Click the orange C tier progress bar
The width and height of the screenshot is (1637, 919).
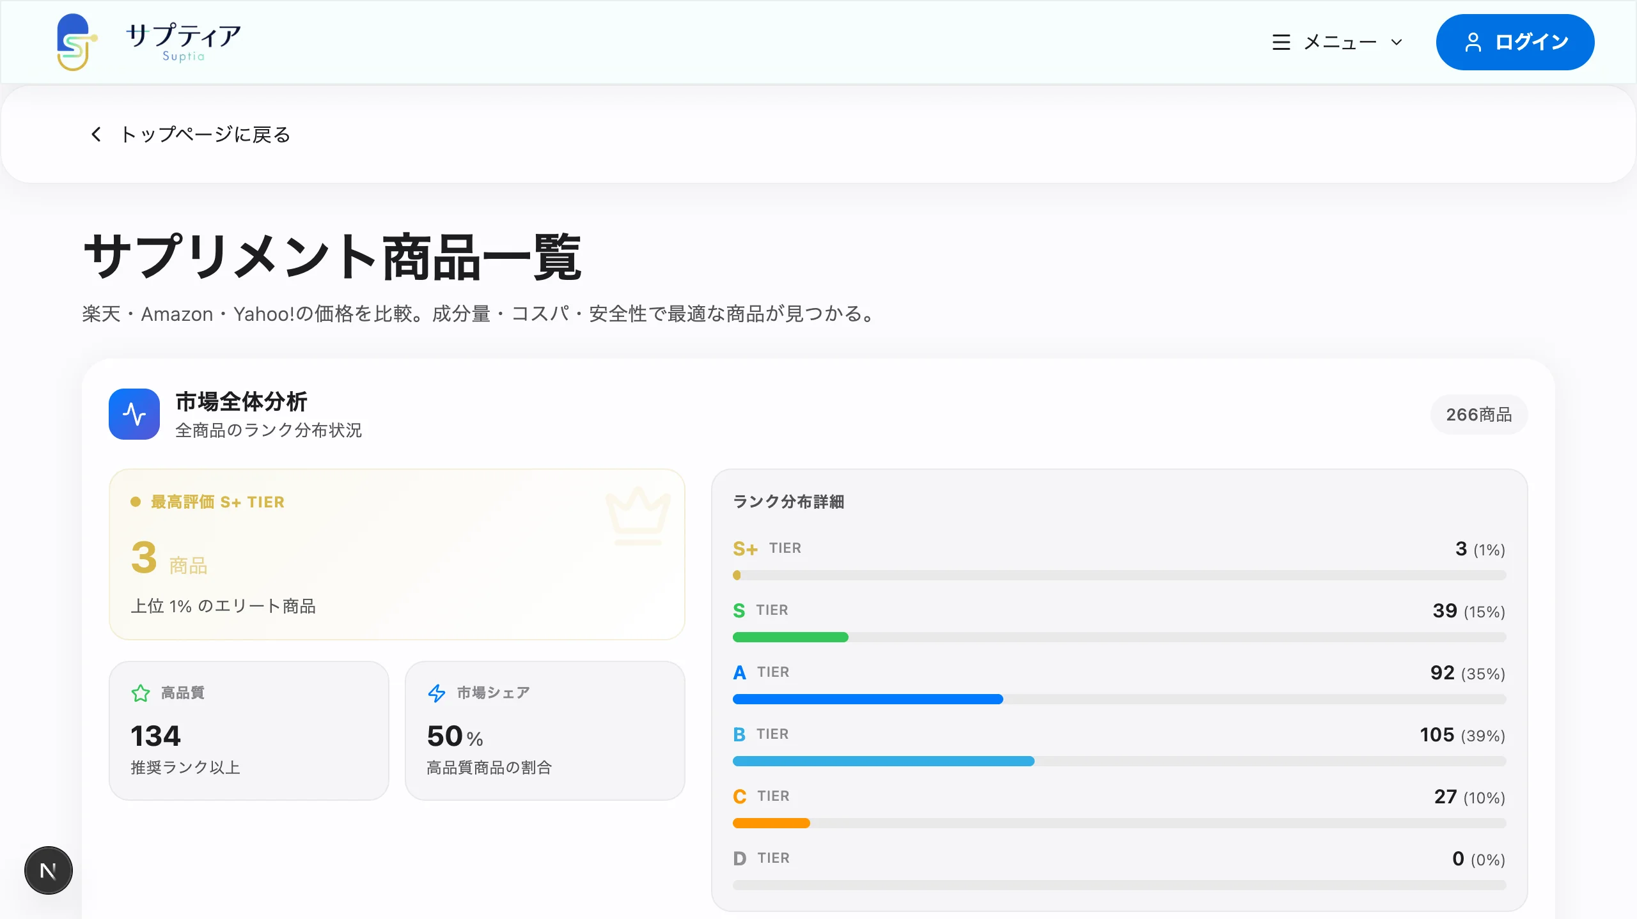(1119, 823)
